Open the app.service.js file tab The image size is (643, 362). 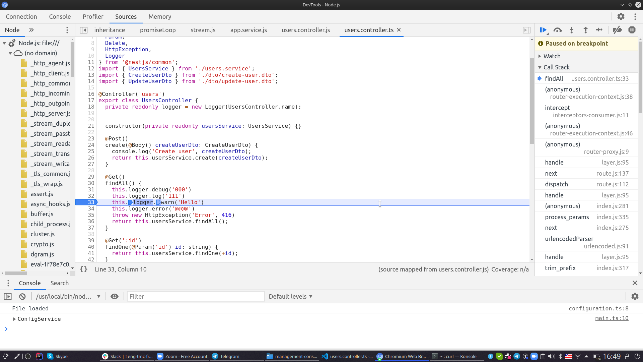[248, 30]
